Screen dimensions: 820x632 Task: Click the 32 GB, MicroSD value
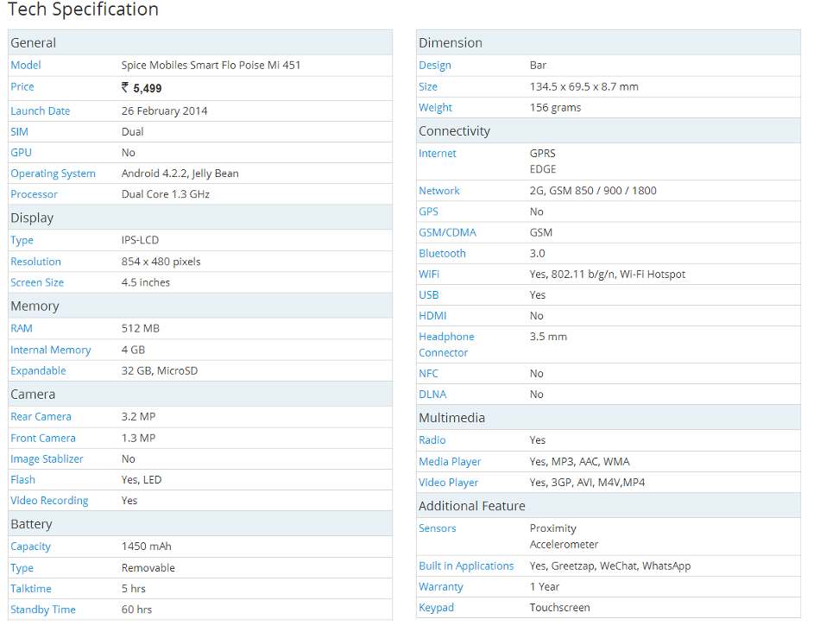[160, 371]
